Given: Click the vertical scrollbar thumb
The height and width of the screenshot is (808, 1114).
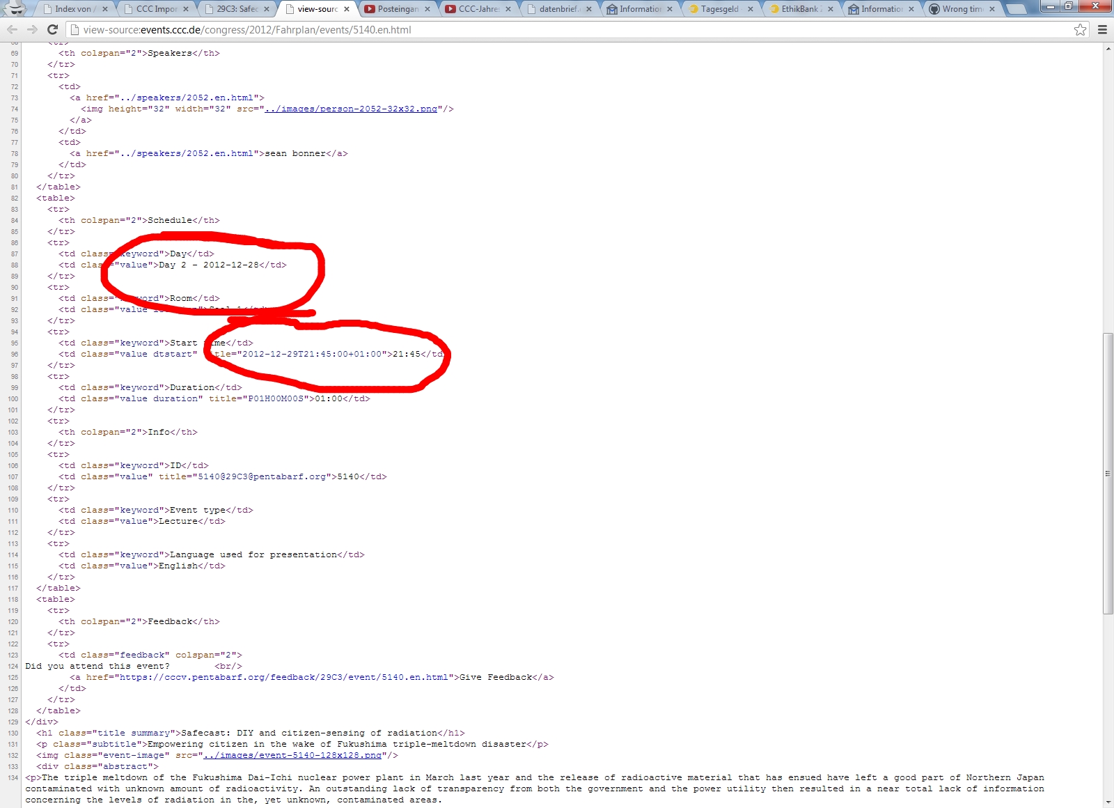Looking at the screenshot, I should 1108,474.
